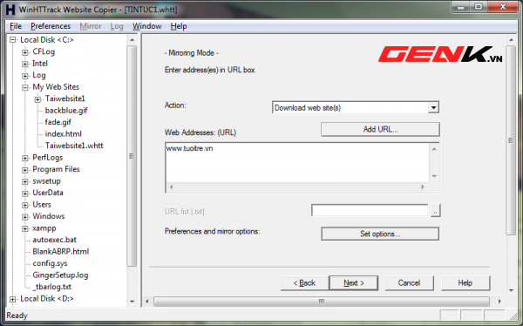Select BlankABRP.html file

(61, 252)
